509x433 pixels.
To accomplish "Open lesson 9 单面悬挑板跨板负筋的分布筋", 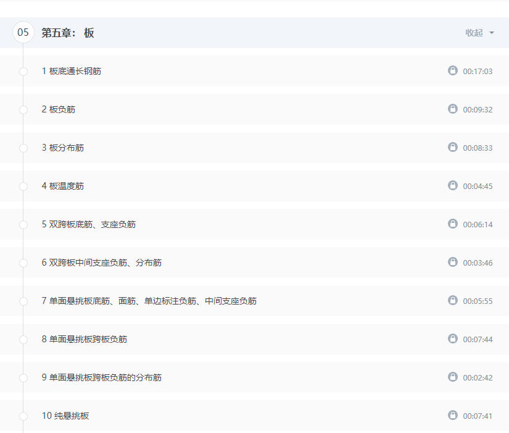I will click(x=101, y=377).
